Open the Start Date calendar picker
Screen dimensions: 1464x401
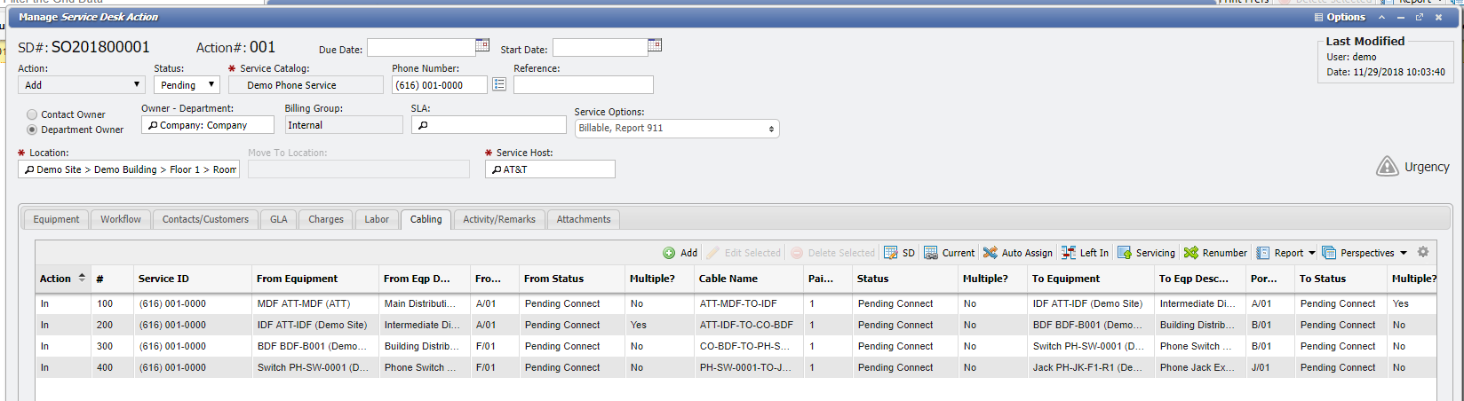pos(655,45)
